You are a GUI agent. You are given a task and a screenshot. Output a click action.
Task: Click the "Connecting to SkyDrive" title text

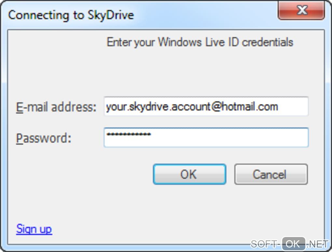tap(71, 15)
